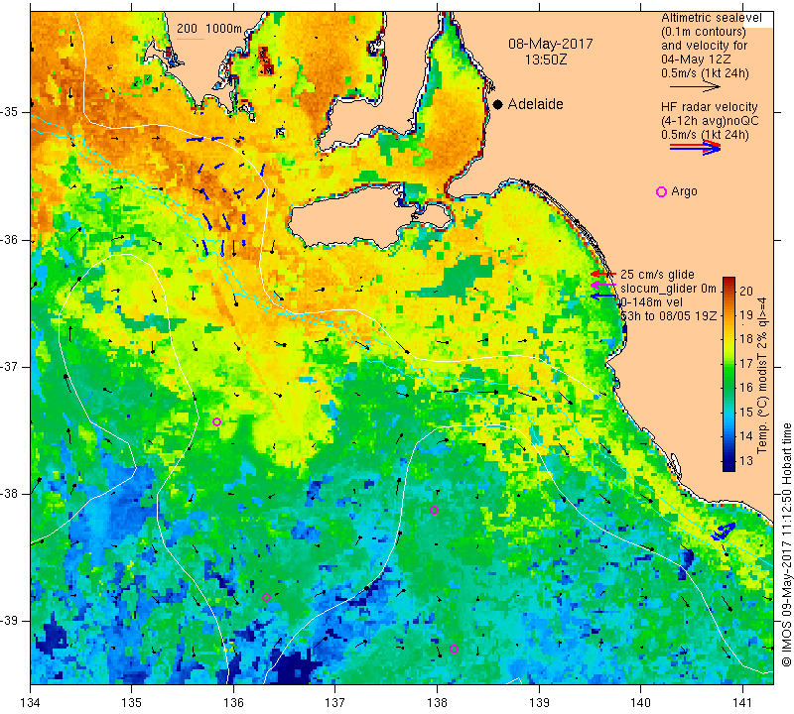The height and width of the screenshot is (714, 794).
Task: Click the -35 latitude axis label
Action: point(9,112)
